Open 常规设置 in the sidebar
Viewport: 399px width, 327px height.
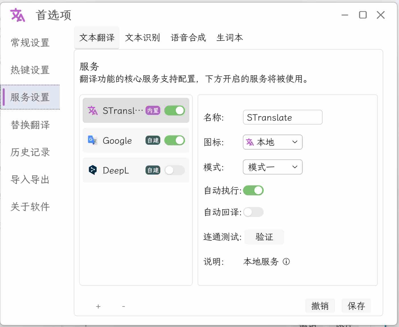pyautogui.click(x=30, y=43)
